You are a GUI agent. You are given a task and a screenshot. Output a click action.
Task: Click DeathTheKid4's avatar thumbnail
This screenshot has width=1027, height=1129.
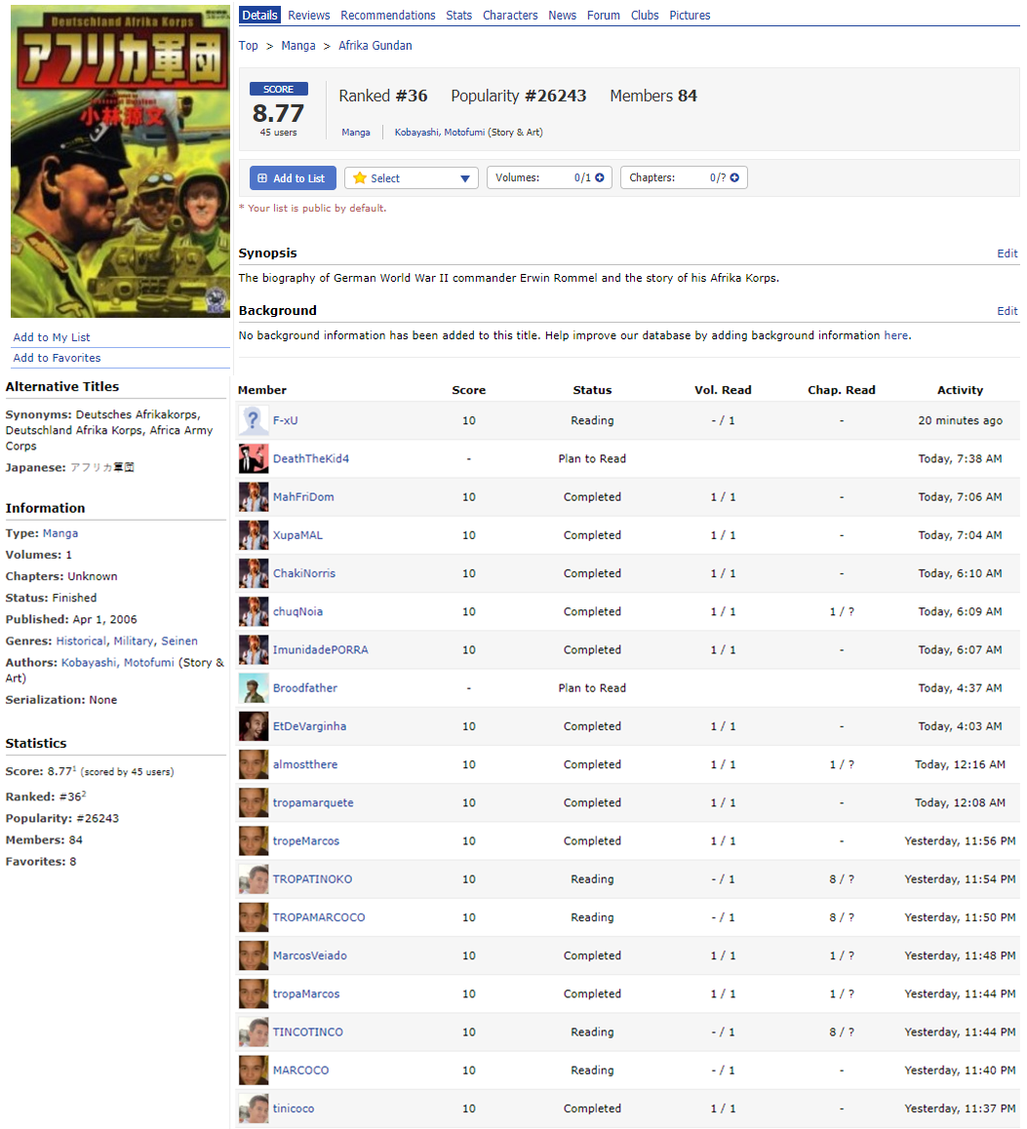pyautogui.click(x=254, y=459)
